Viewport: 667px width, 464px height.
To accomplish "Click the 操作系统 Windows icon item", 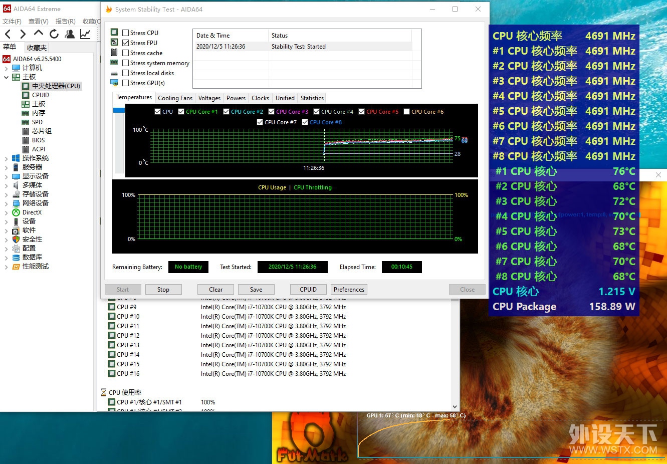I will tap(16, 158).
